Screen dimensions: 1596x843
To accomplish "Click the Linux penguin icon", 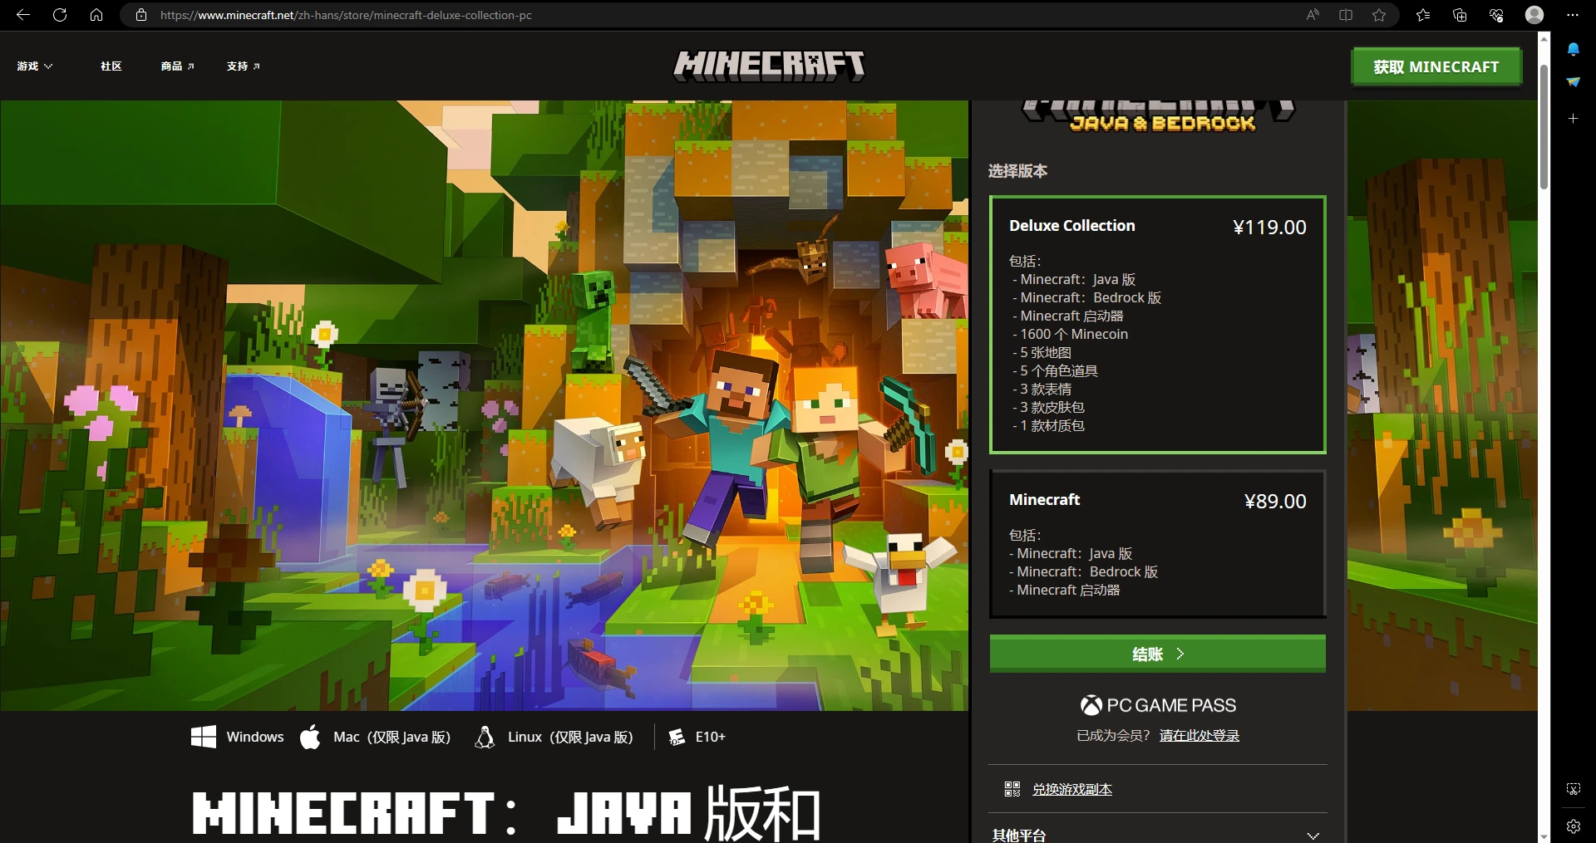I will (485, 737).
